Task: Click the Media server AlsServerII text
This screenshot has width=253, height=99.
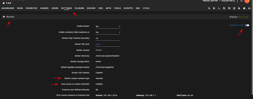Action: coord(219,1)
